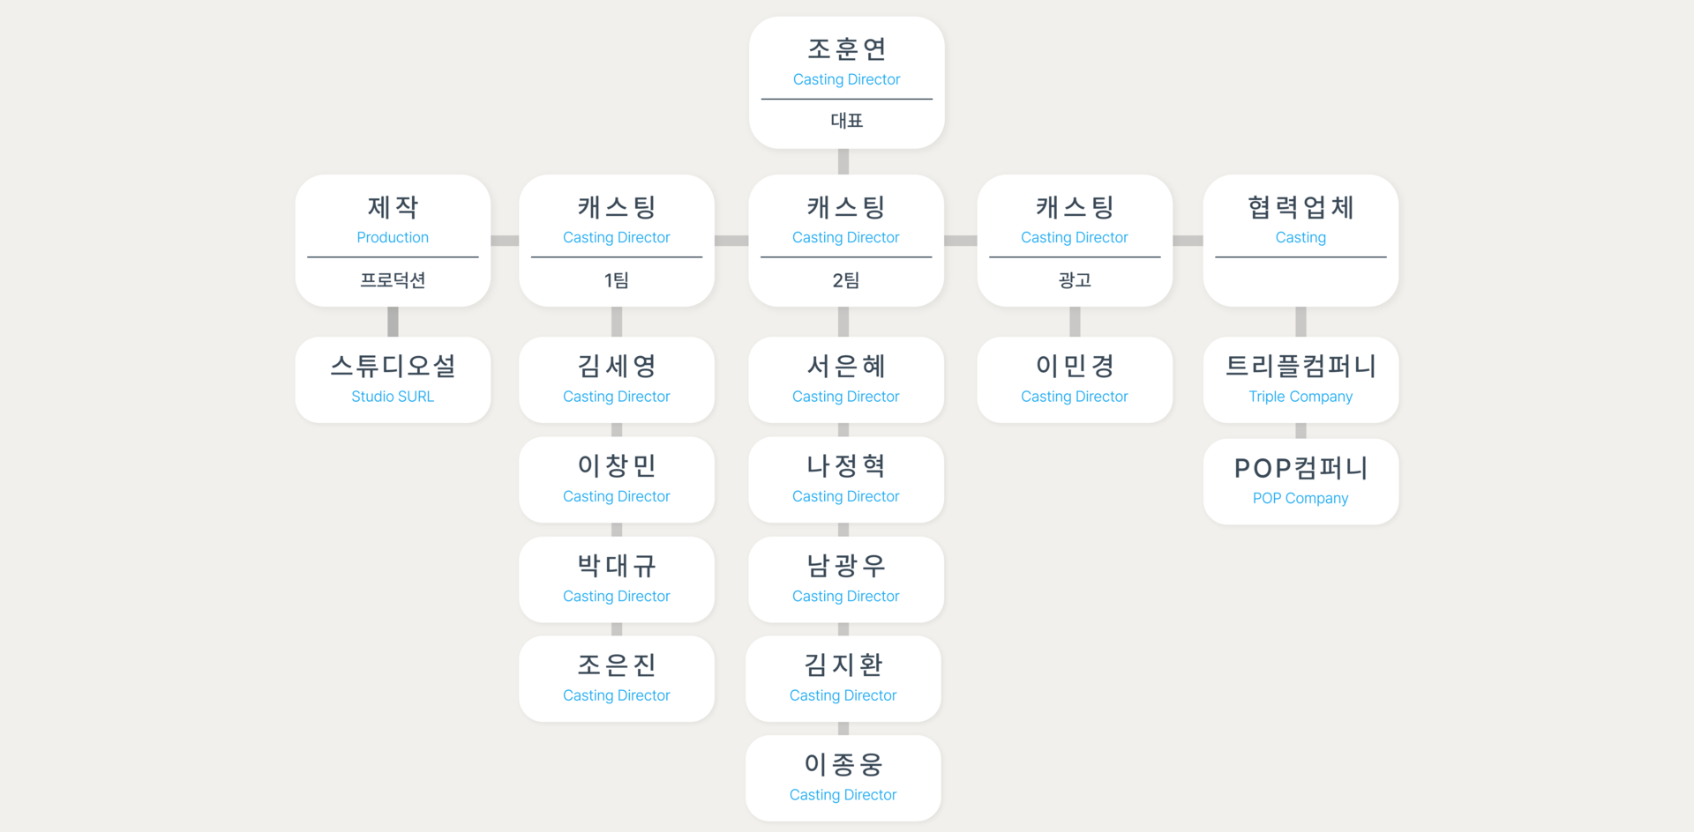This screenshot has width=1694, height=832.
Task: Open the 협력업체 Casting card
Action: pos(1300,241)
